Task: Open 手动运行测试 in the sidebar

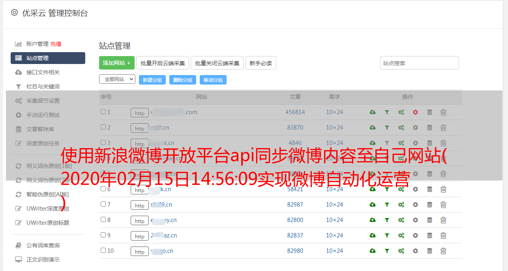Action: tap(43, 115)
